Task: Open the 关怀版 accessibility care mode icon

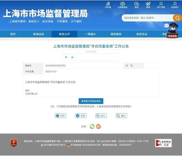Action: pyautogui.click(x=108, y=4)
